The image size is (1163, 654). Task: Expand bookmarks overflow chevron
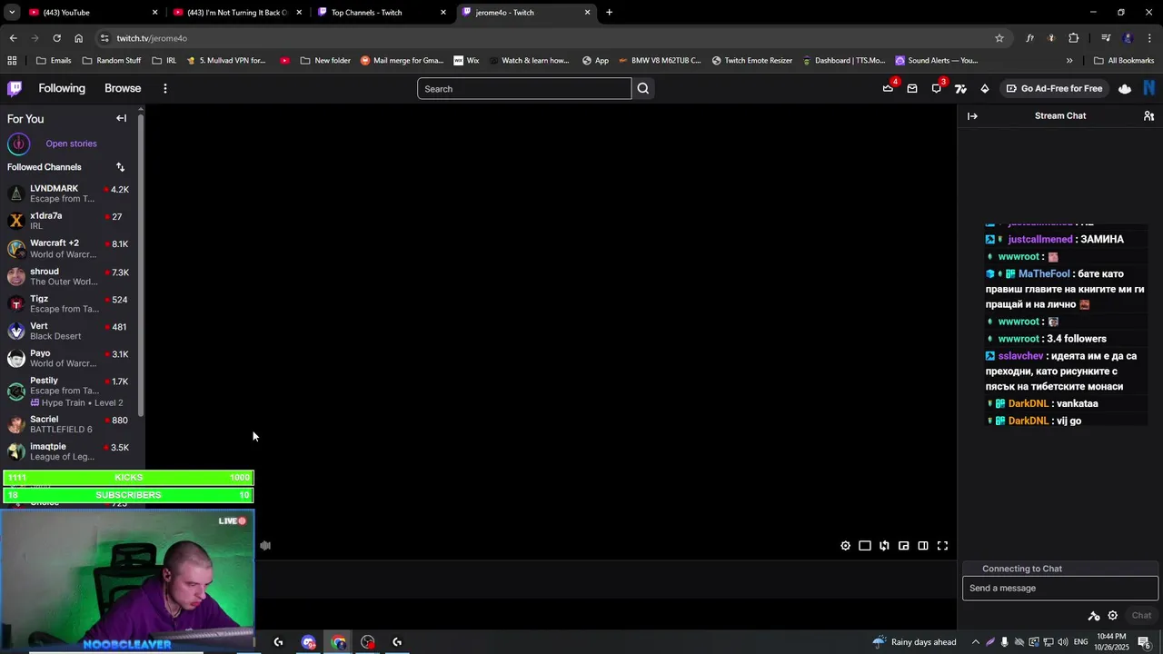[1069, 61]
